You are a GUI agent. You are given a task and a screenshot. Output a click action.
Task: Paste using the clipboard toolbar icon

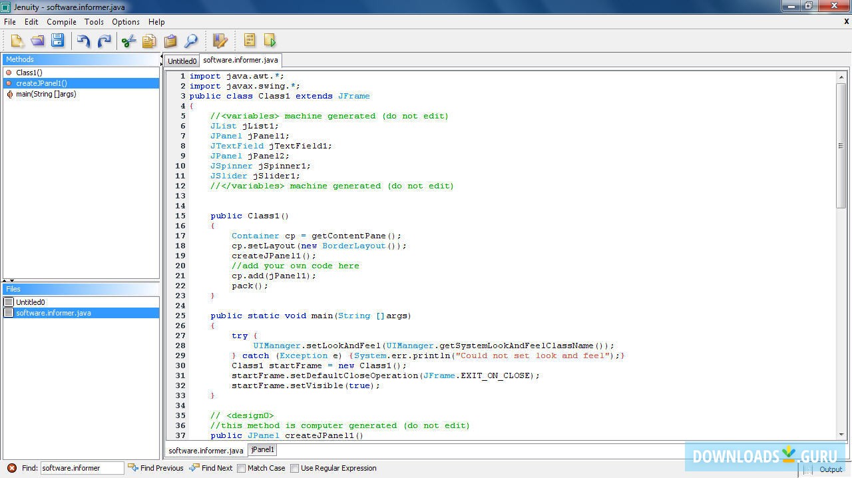[170, 41]
